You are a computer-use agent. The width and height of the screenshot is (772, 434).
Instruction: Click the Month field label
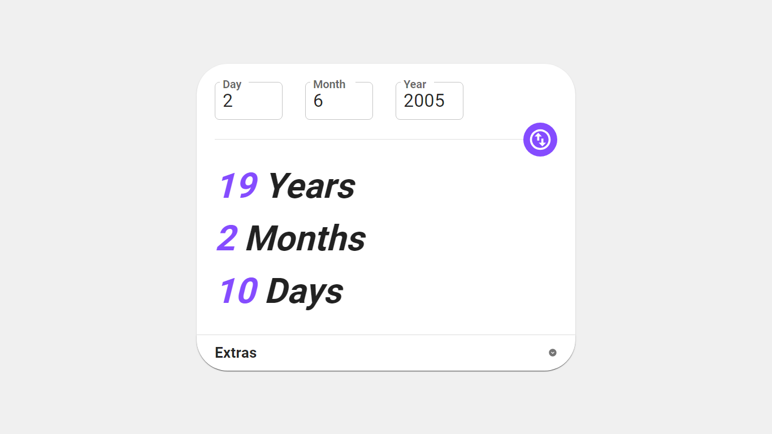pyautogui.click(x=329, y=84)
